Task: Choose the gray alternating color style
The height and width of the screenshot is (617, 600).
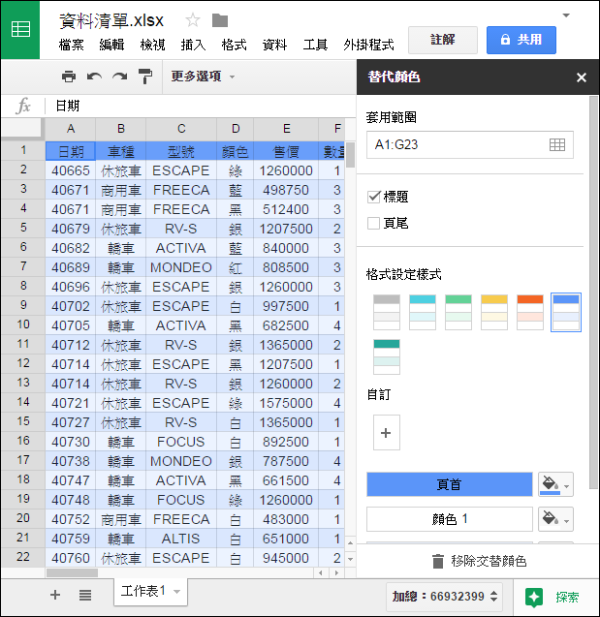Action: pyautogui.click(x=386, y=312)
